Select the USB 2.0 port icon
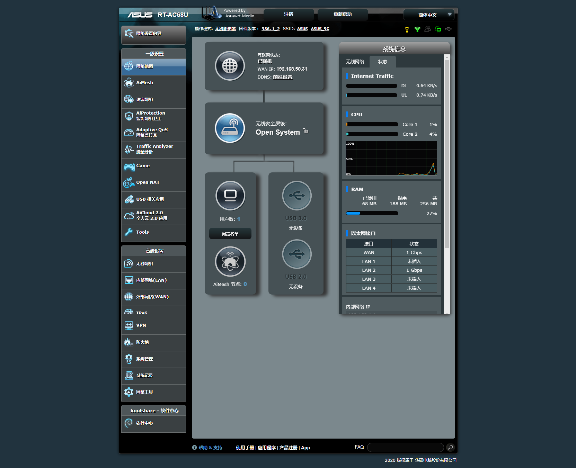 pyautogui.click(x=296, y=254)
